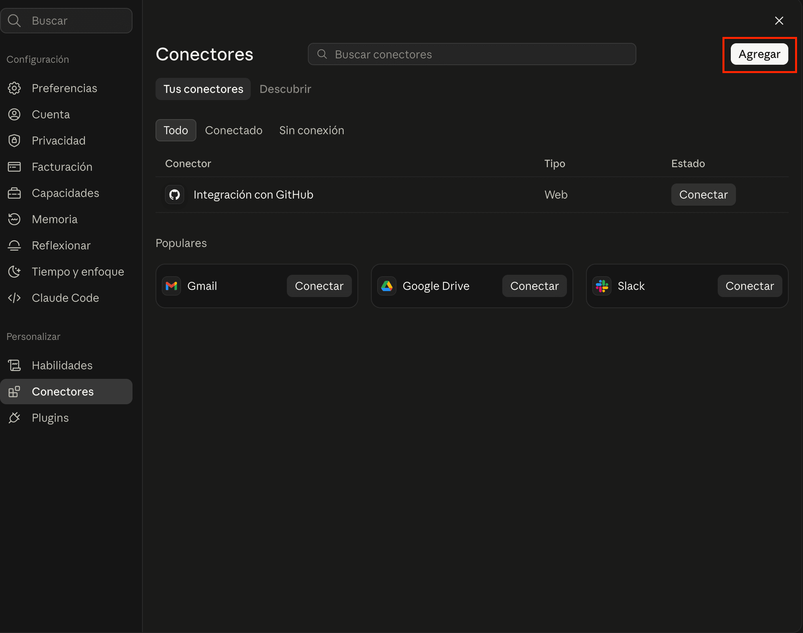Connect Google Drive connector
Image resolution: width=803 pixels, height=633 pixels.
(534, 286)
